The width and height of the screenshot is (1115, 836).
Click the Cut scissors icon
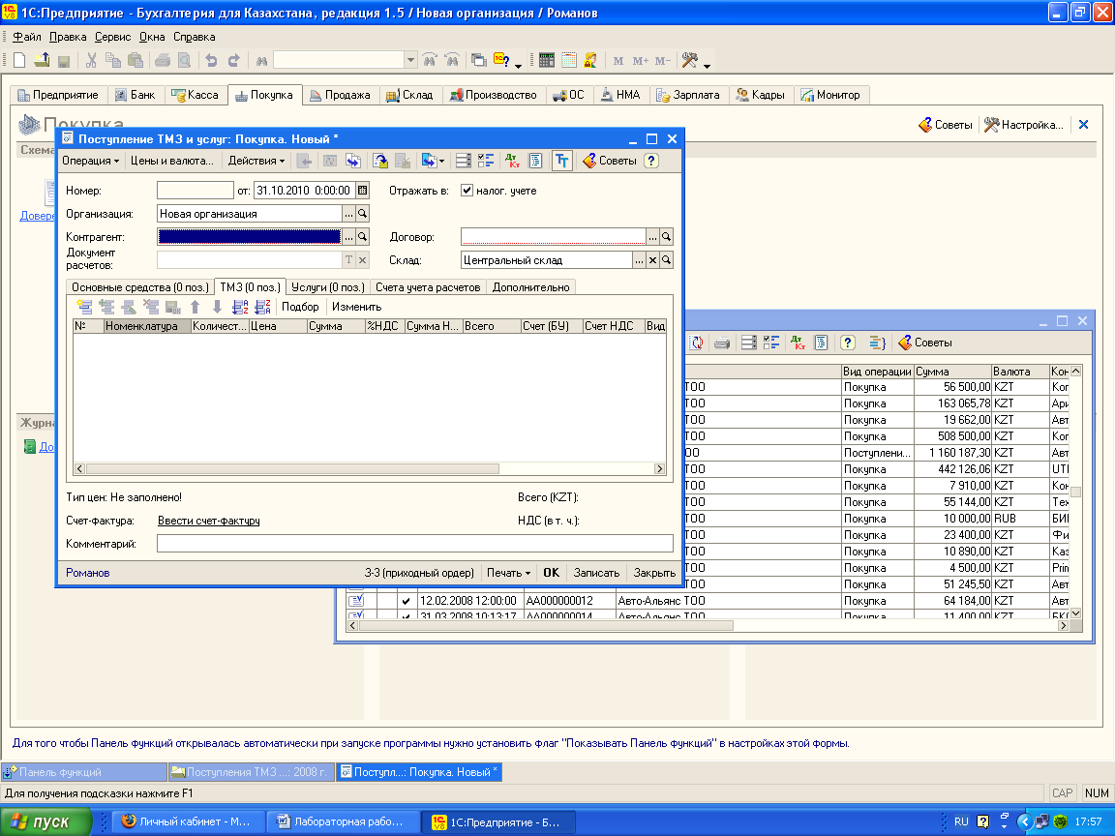click(91, 60)
